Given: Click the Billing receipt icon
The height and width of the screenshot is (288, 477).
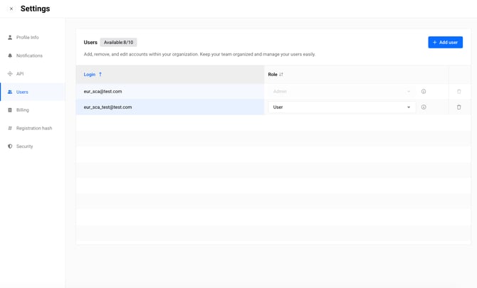Looking at the screenshot, I should (x=10, y=110).
